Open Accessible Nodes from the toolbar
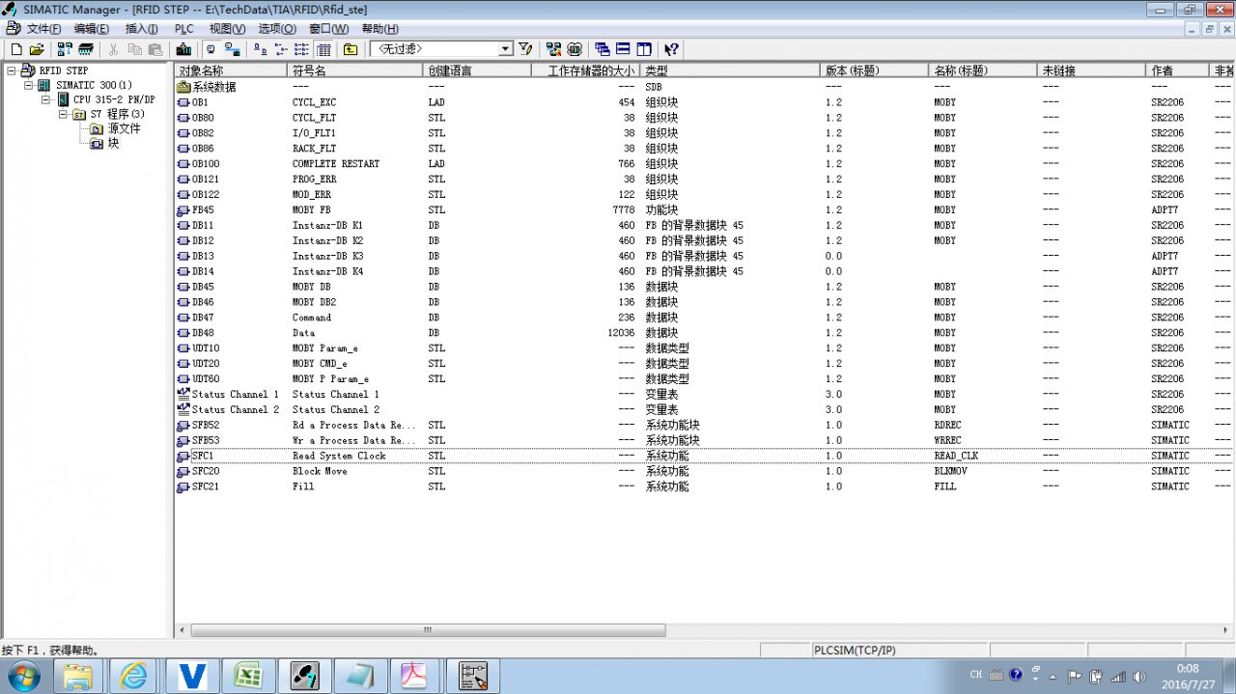 (65, 49)
